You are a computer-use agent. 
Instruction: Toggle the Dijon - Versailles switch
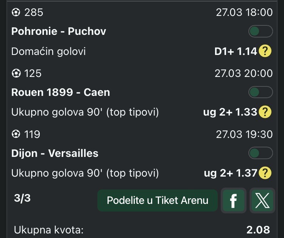coord(261,153)
